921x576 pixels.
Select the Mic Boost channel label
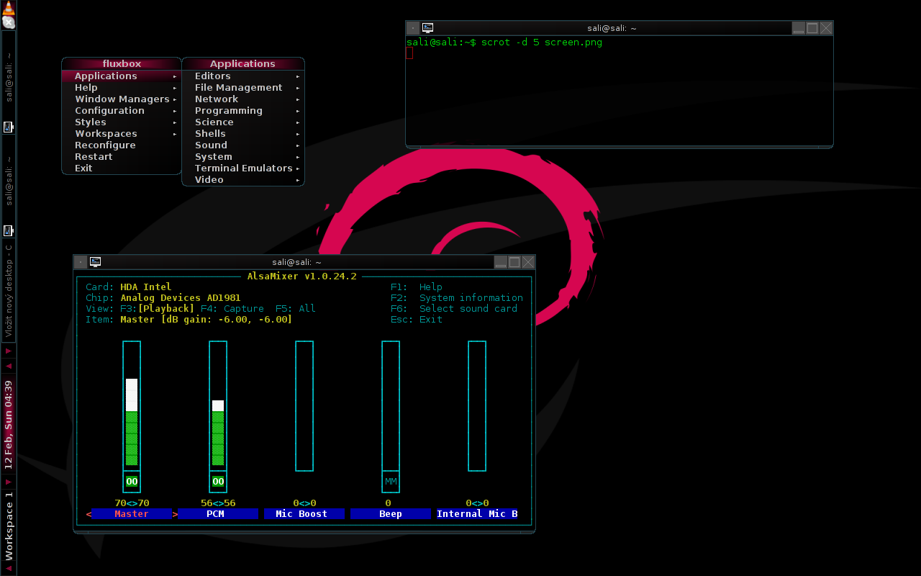(x=304, y=513)
